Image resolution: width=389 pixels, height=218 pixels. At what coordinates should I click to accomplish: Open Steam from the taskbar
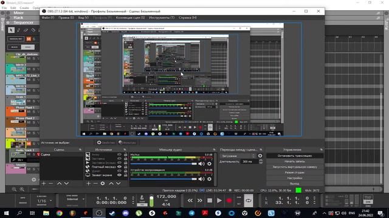tap(112, 213)
